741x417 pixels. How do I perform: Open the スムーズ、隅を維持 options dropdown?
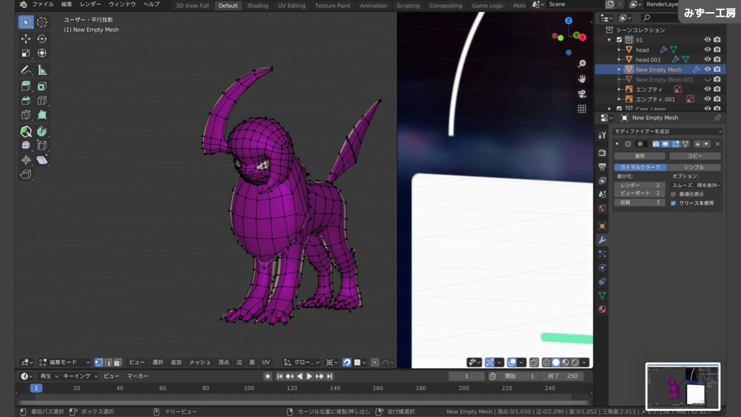coord(696,185)
